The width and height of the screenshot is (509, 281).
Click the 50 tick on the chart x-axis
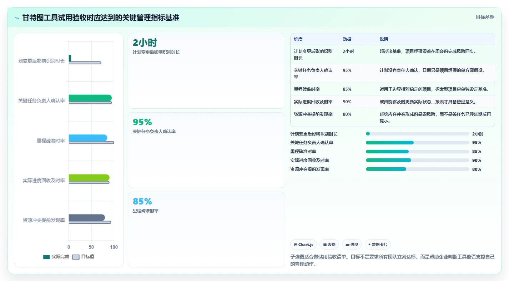(91, 247)
